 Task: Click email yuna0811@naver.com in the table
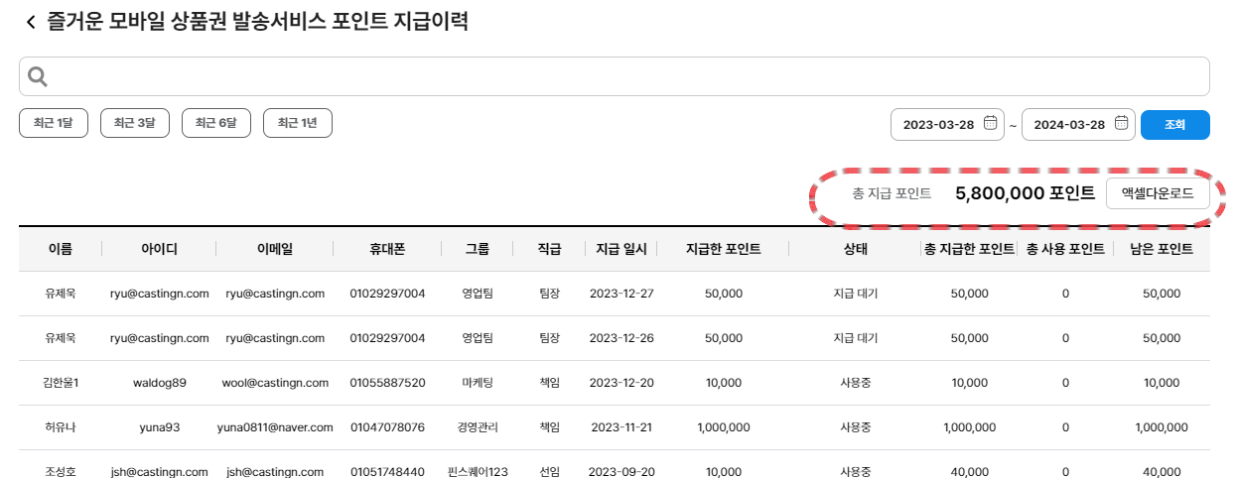[275, 427]
